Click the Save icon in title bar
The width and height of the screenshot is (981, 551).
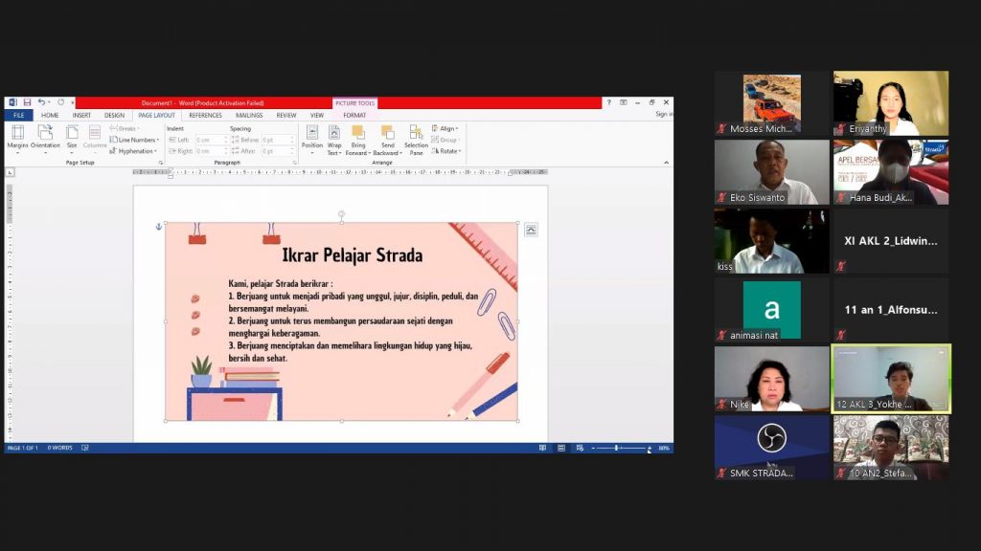[27, 102]
